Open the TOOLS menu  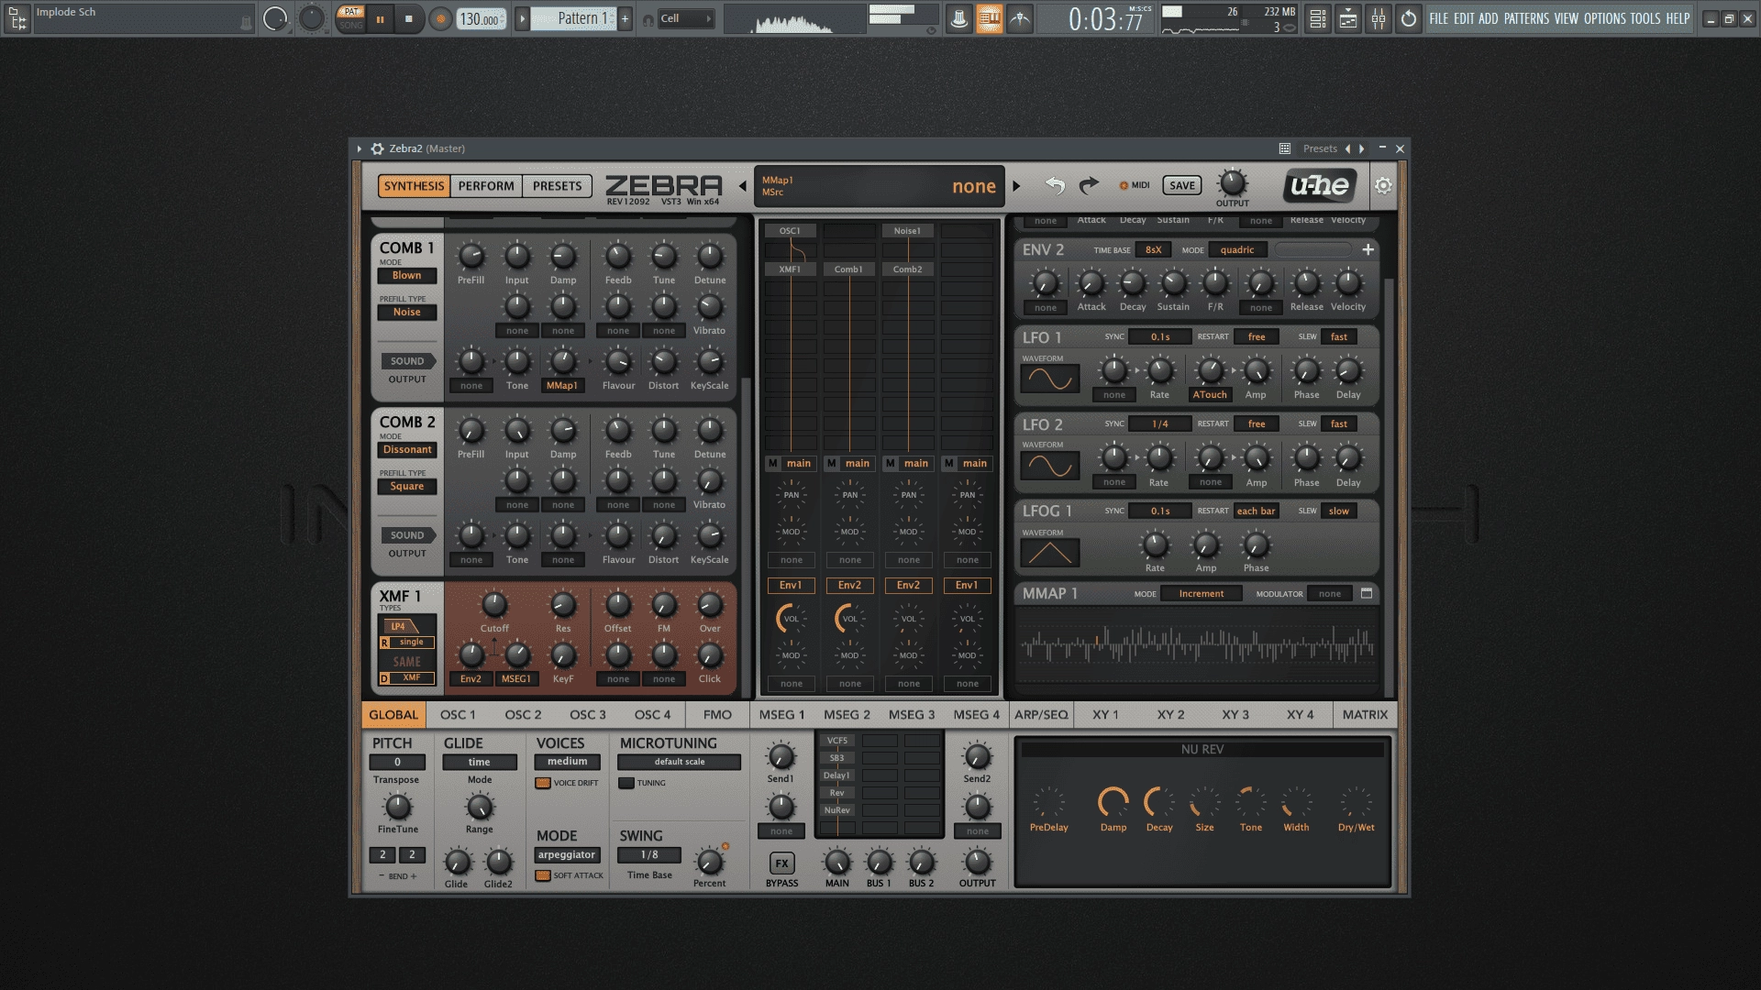pos(1645,18)
